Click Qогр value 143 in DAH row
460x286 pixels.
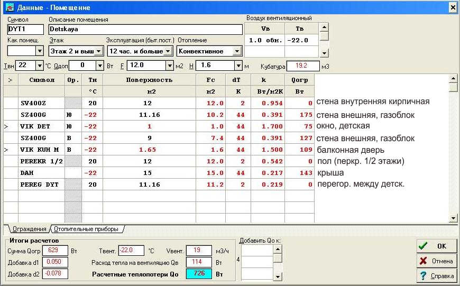299,173
